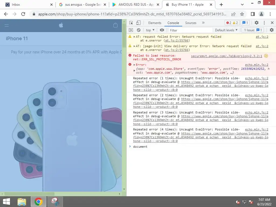Expand the com.apple.www.Store object
Image resolution: width=276 pixels, height=207 pixels.
tap(134, 71)
